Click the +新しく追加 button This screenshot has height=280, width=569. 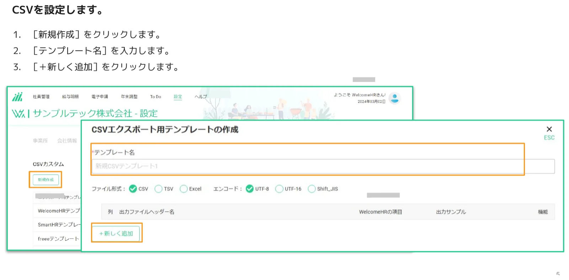116,233
